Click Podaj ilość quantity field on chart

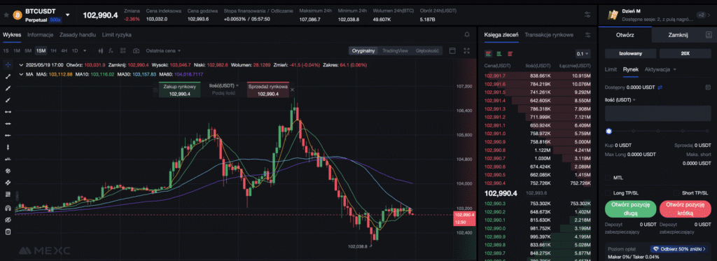click(223, 93)
